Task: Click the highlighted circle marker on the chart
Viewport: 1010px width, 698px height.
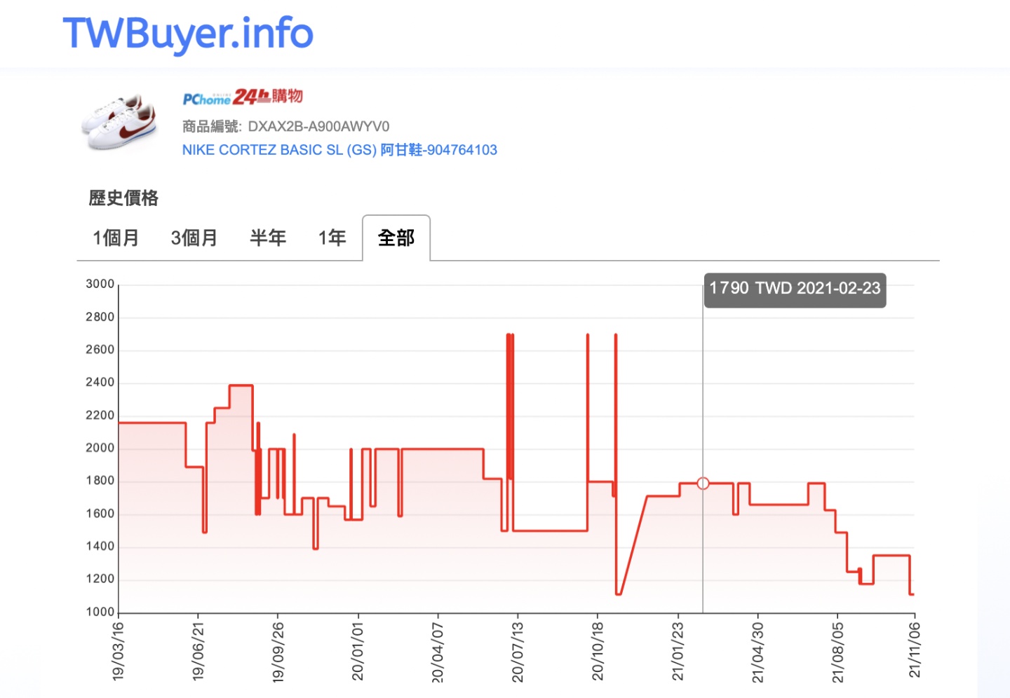Action: (703, 483)
